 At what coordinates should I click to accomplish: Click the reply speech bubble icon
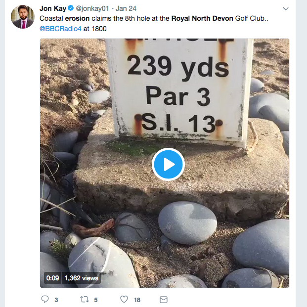tap(45, 299)
